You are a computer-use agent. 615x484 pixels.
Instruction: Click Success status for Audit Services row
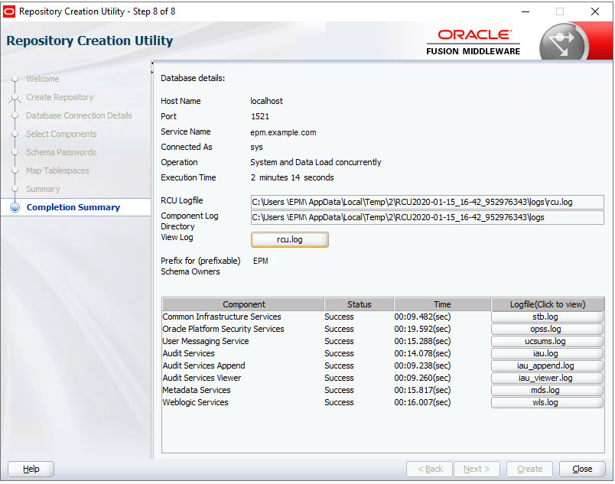tap(339, 353)
